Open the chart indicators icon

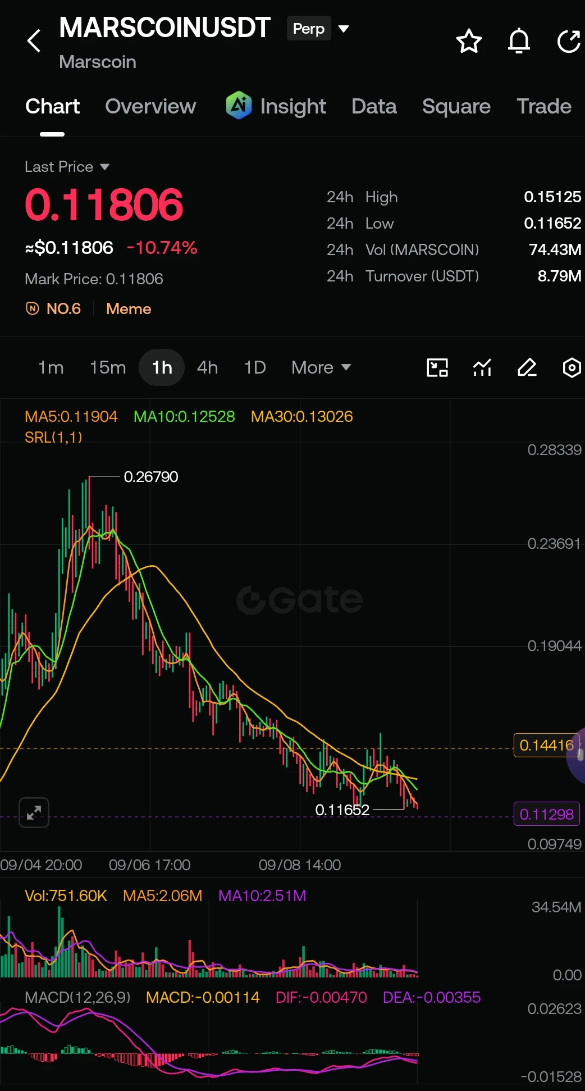point(482,367)
